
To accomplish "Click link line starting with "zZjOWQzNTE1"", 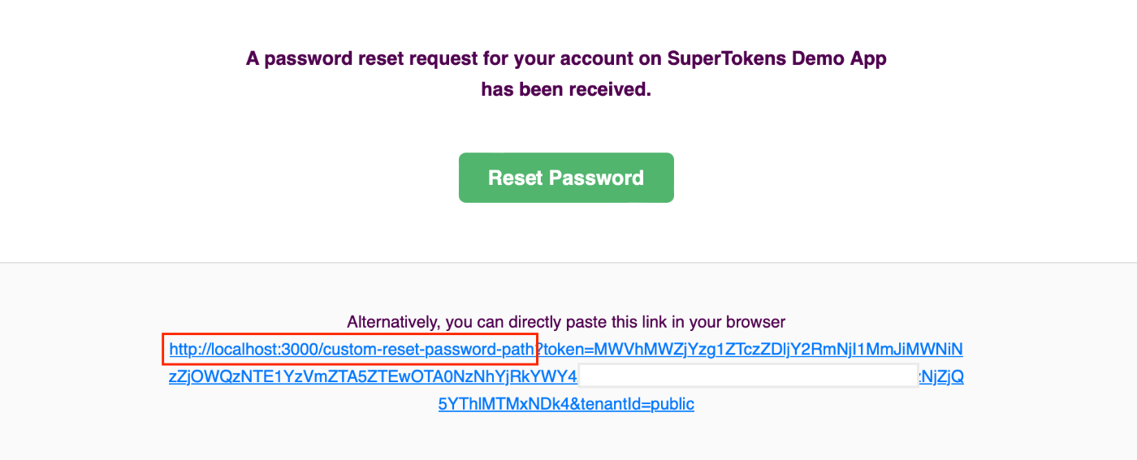I will (x=373, y=377).
